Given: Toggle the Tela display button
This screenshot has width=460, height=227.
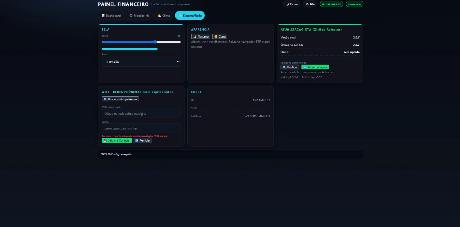Looking at the screenshot, I should pos(310,4).
